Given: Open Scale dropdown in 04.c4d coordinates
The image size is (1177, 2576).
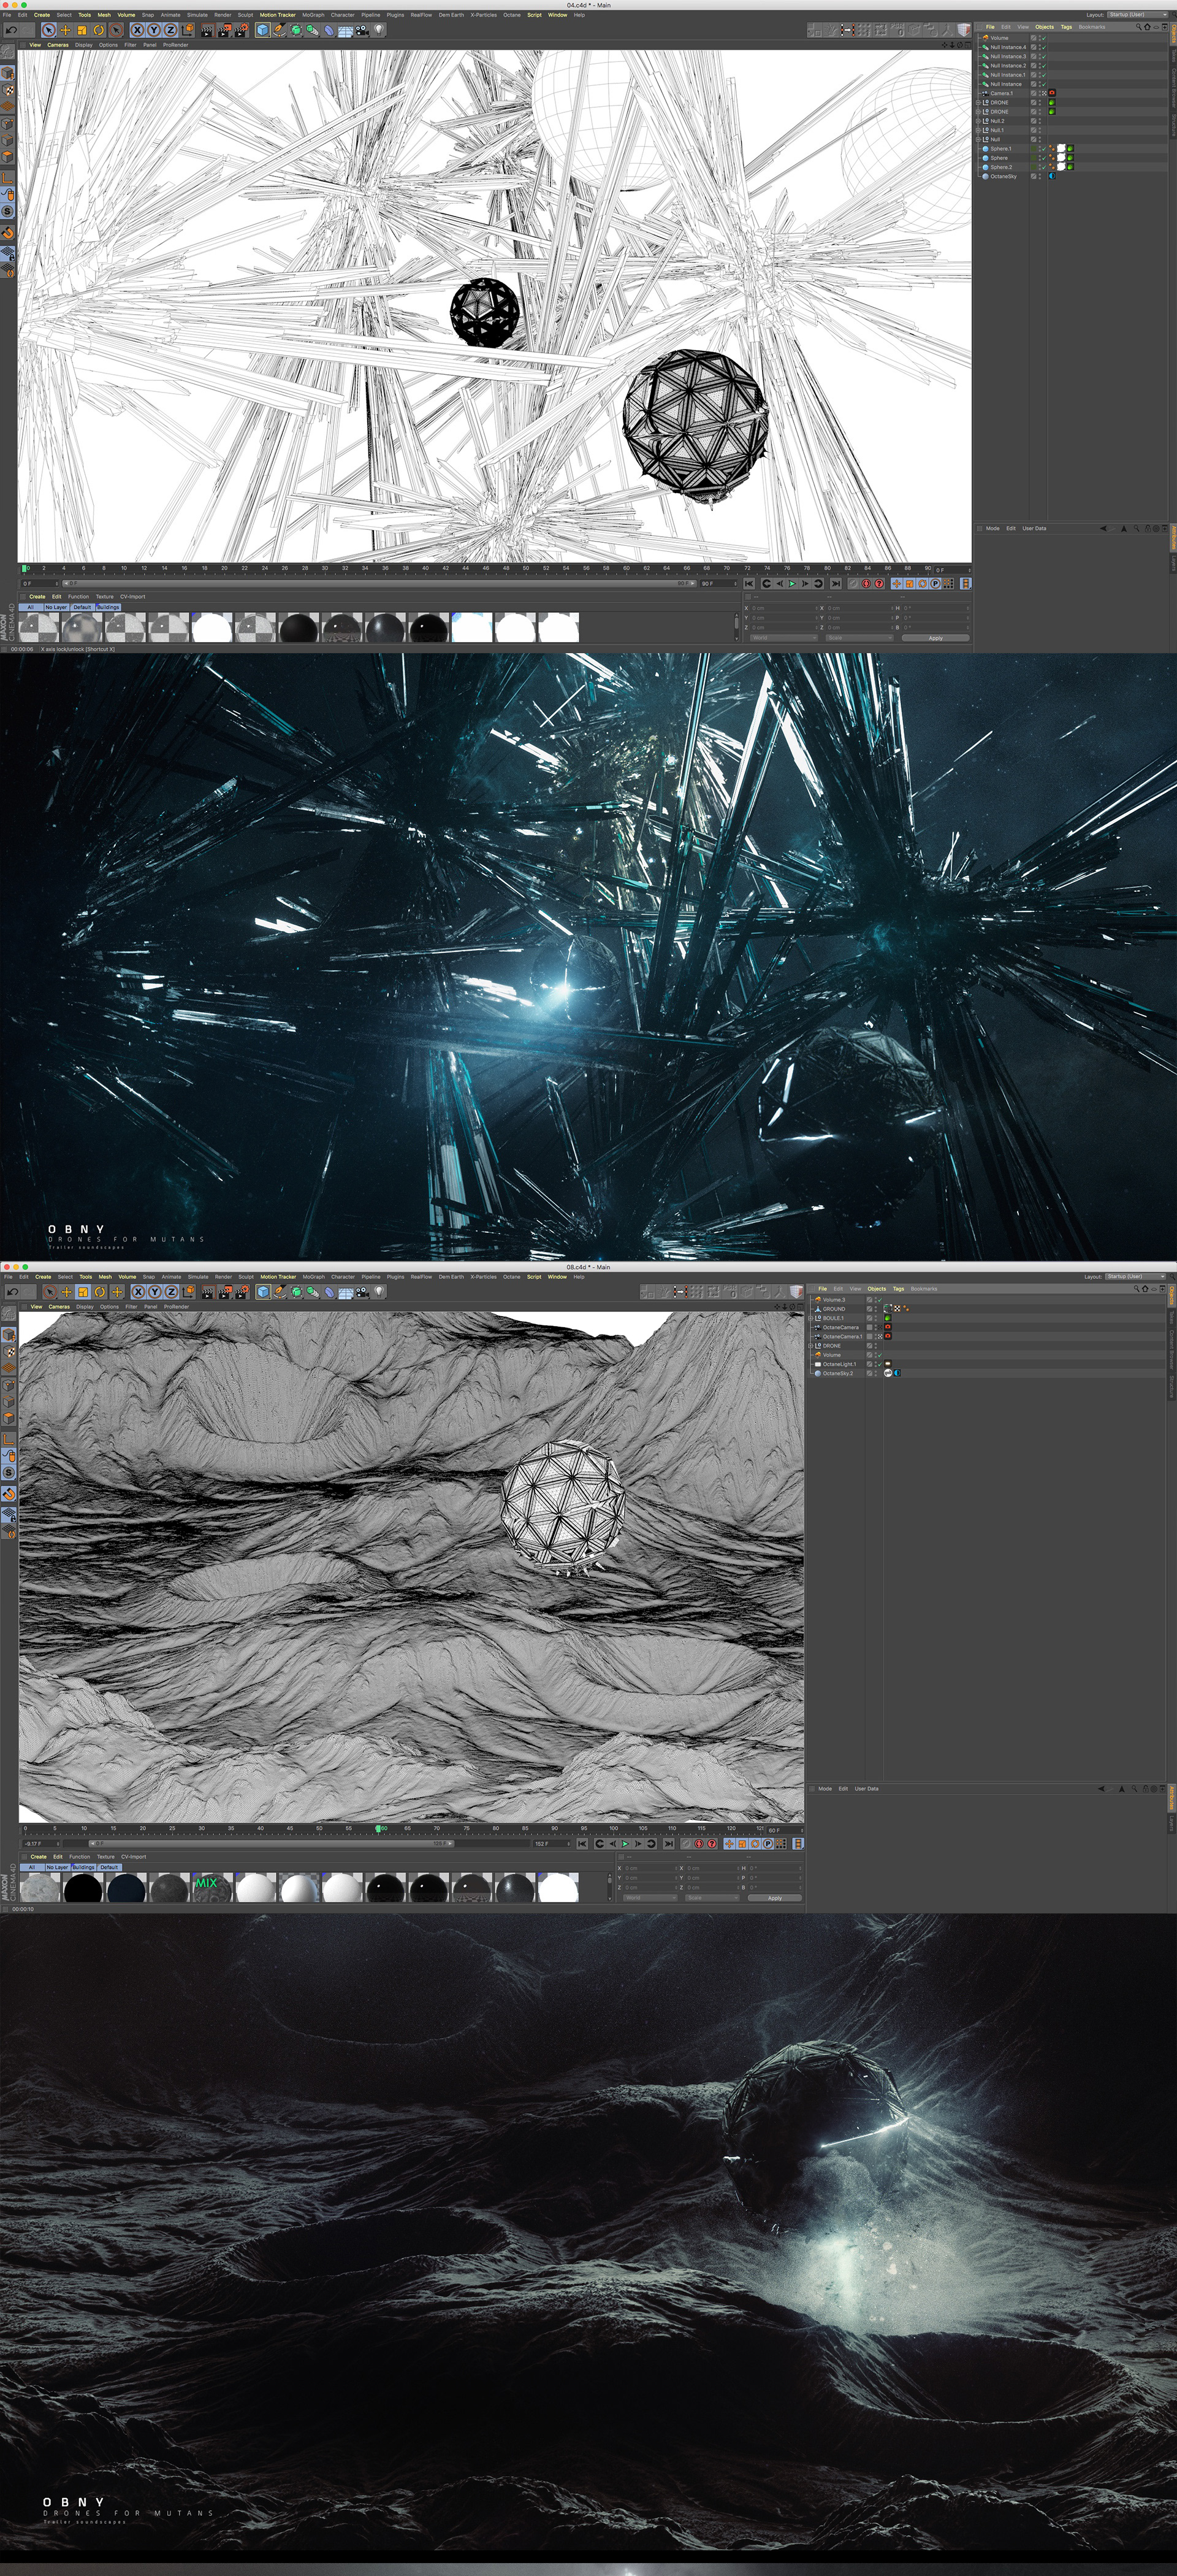Looking at the screenshot, I should tap(859, 638).
